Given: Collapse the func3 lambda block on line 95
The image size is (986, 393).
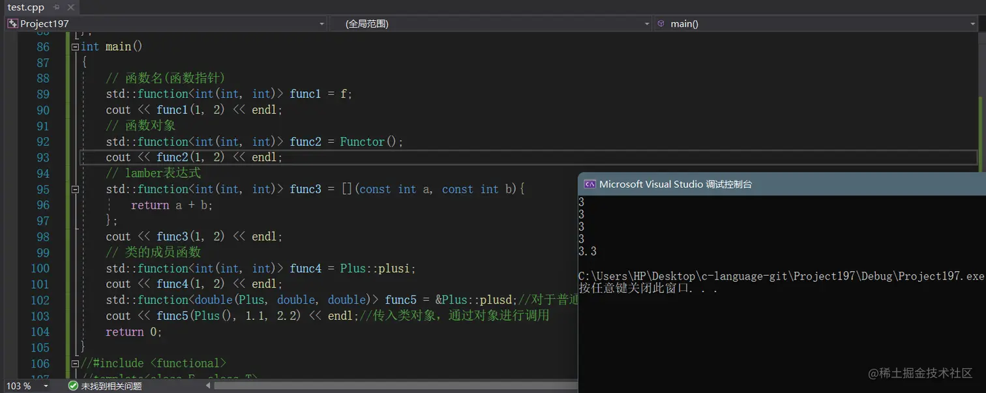Looking at the screenshot, I should (x=75, y=189).
